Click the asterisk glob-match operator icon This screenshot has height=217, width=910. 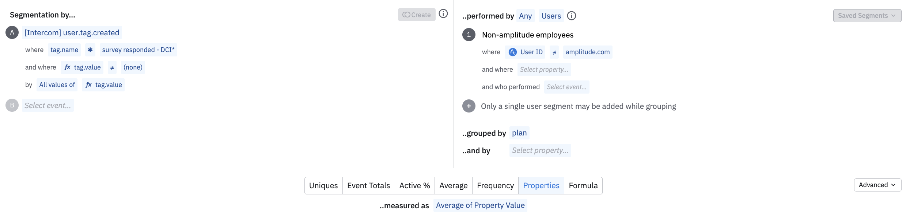pyautogui.click(x=90, y=50)
